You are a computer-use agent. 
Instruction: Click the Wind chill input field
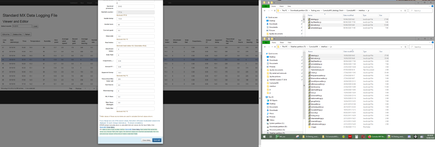(x=135, y=35)
